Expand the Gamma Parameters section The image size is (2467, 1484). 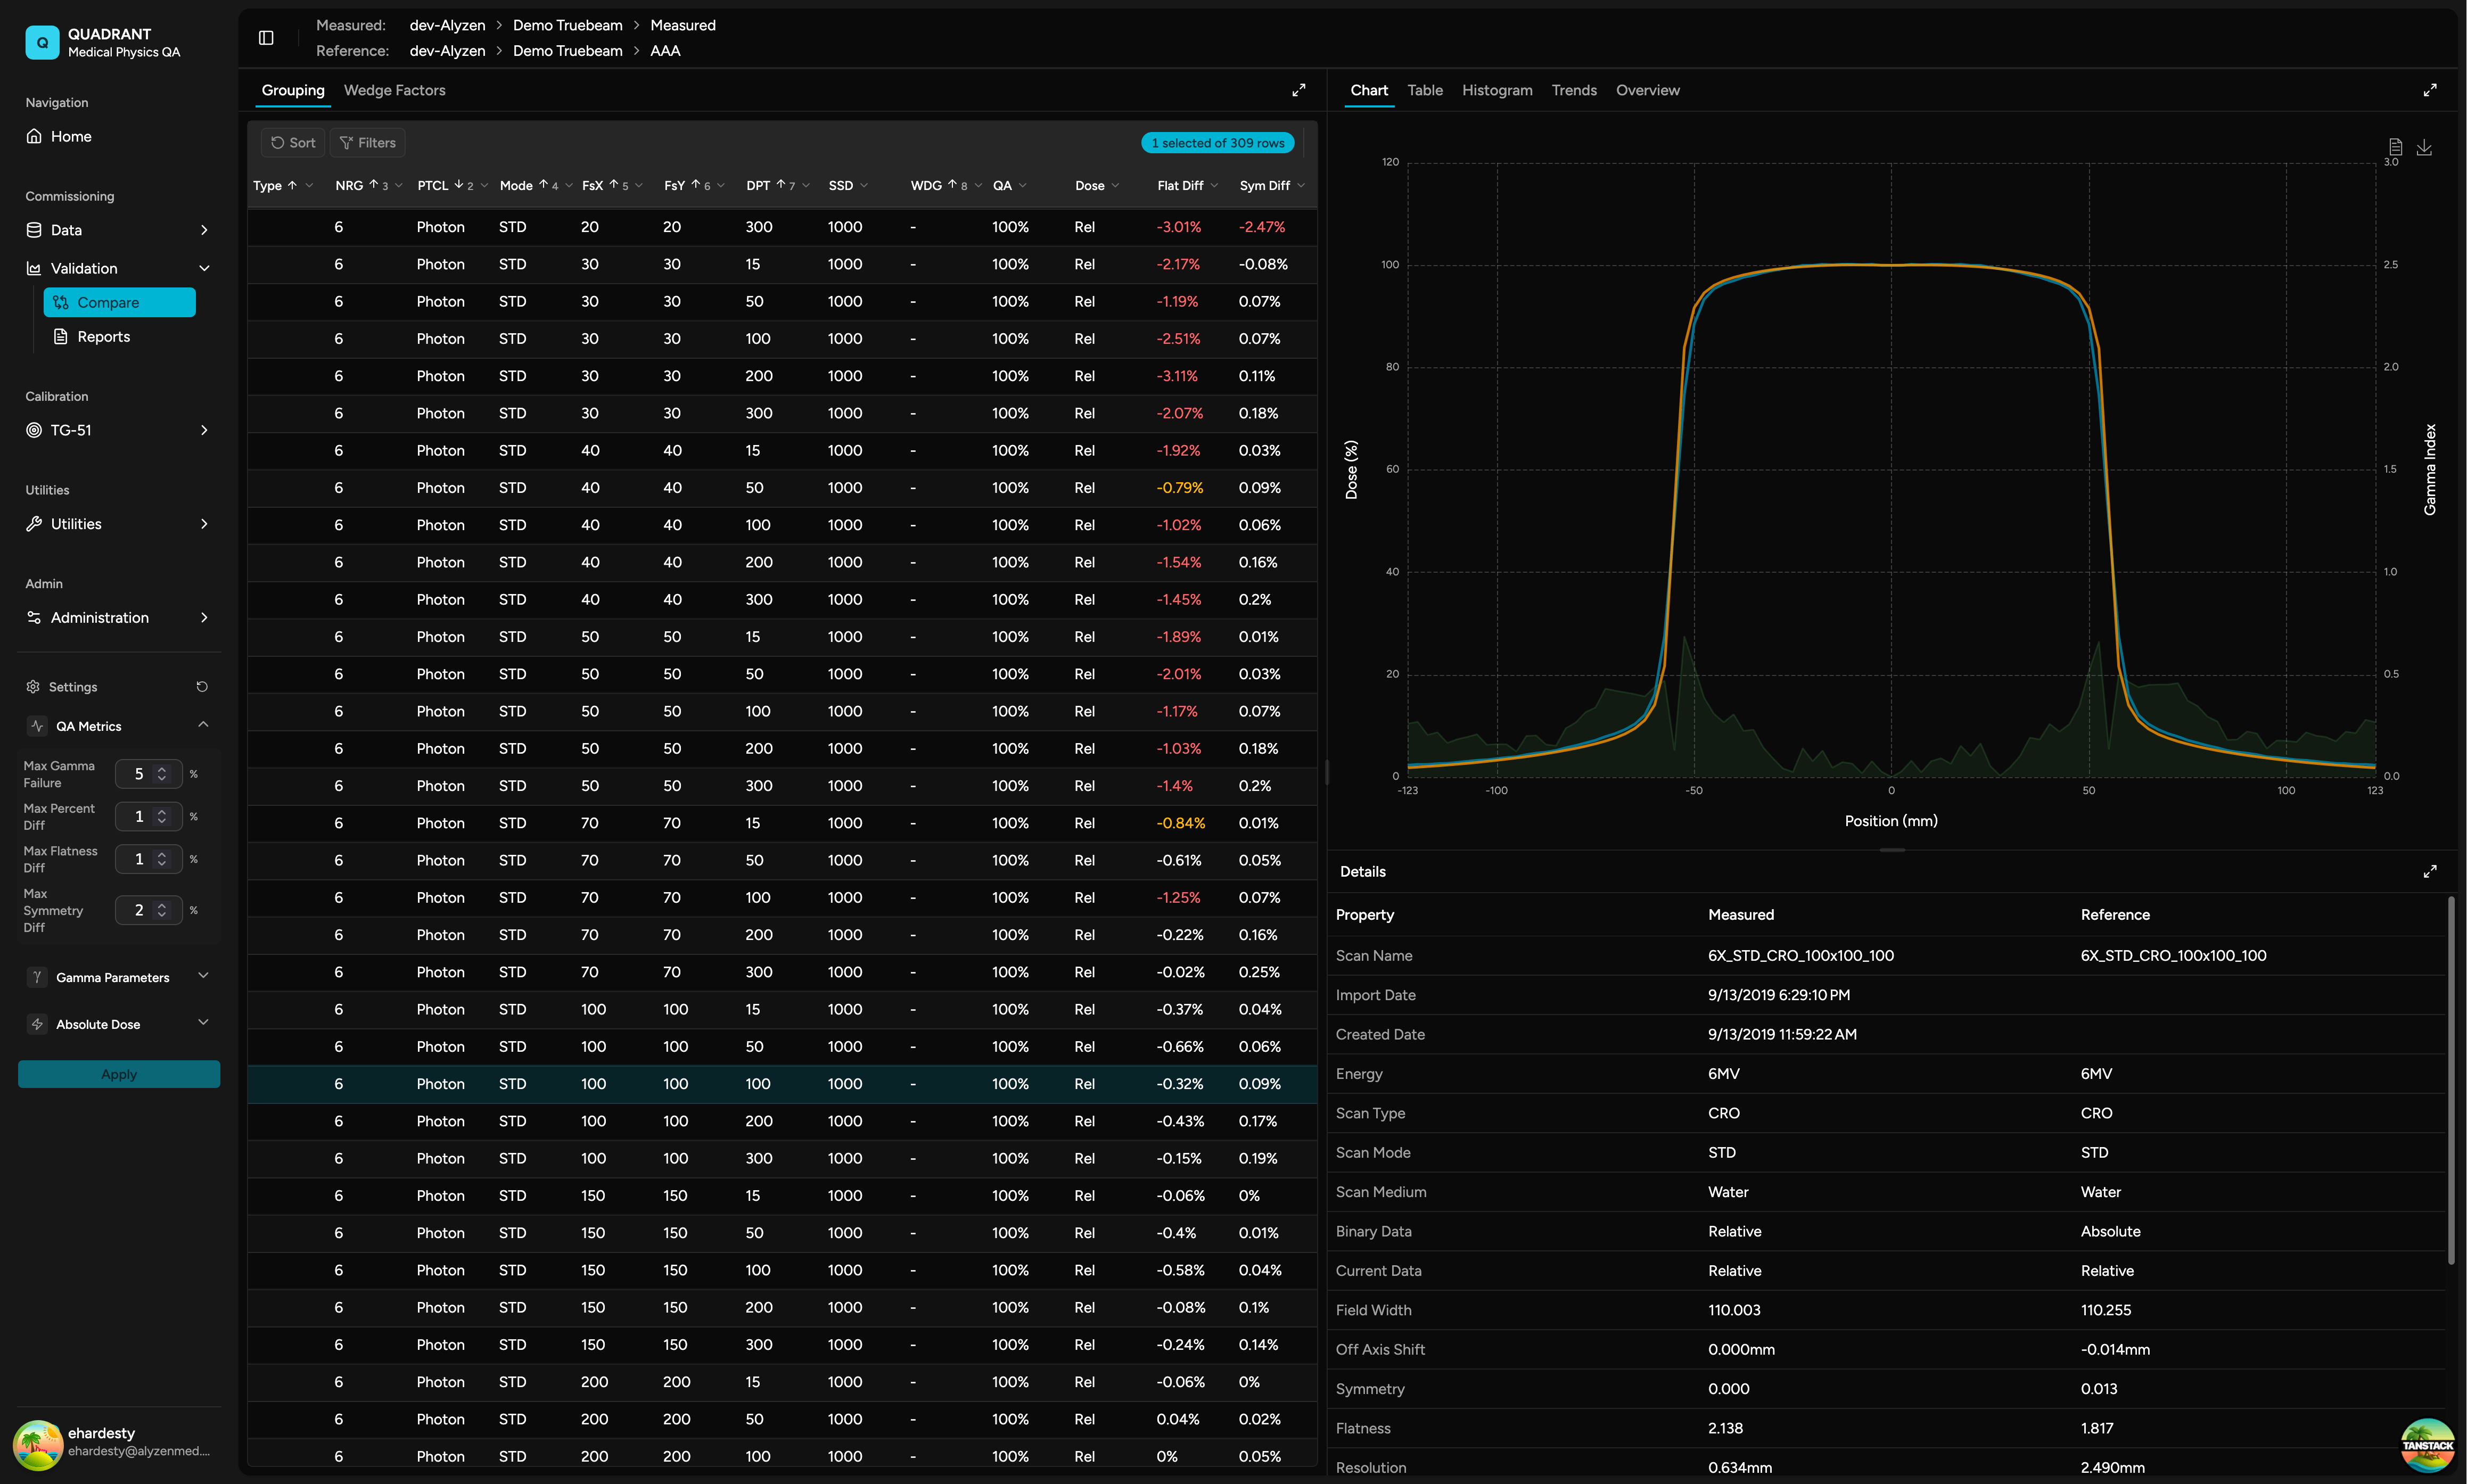[x=203, y=977]
